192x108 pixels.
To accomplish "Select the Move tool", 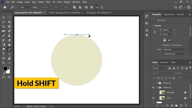I will (x=3, y=17).
